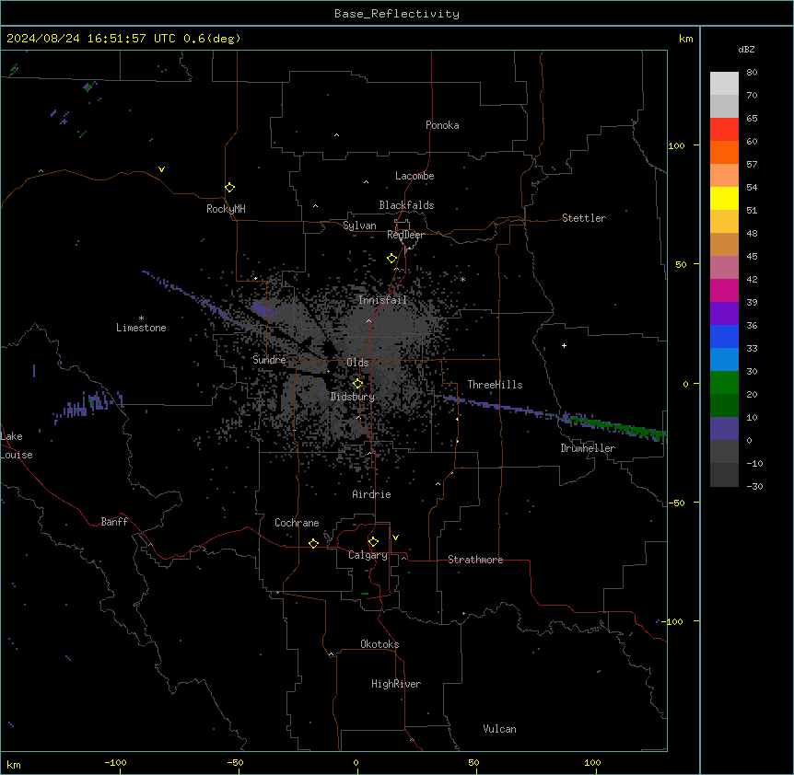This screenshot has width=794, height=775.
Task: Click the Didsbury city label
Action: (353, 397)
